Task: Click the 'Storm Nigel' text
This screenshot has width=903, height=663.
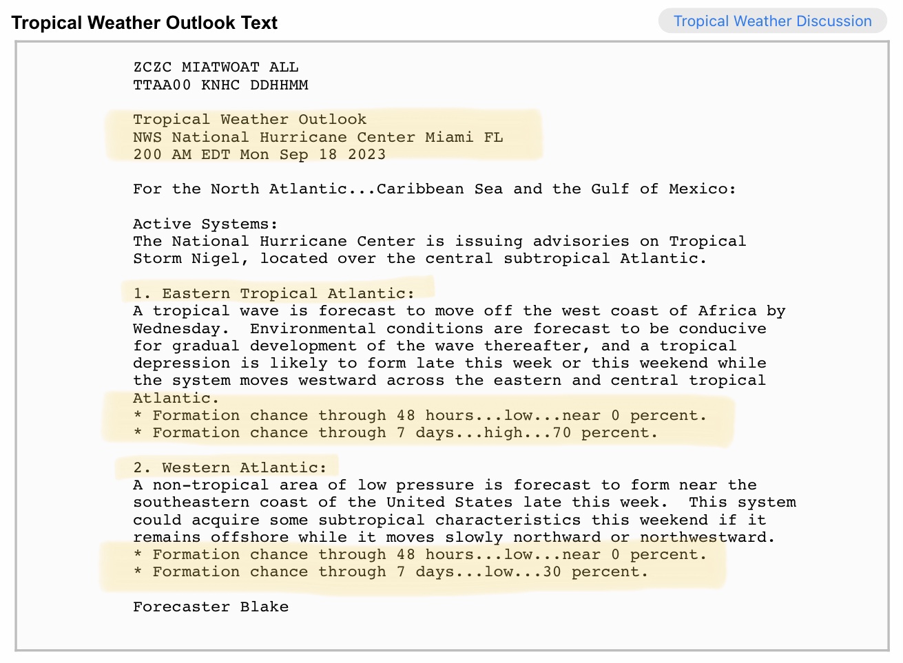Action: pos(187,259)
